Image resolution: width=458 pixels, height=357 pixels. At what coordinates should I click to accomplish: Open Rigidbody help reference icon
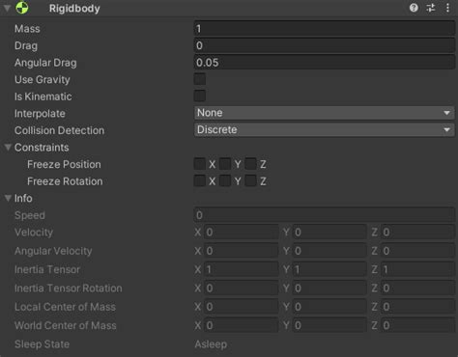coord(414,8)
